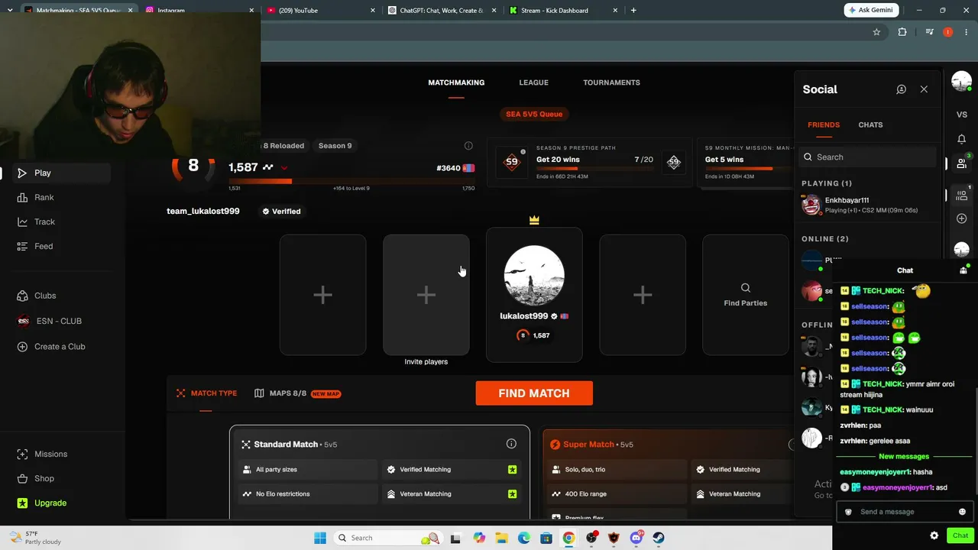Click the green Upgrade option
The height and width of the screenshot is (550, 978).
point(50,503)
